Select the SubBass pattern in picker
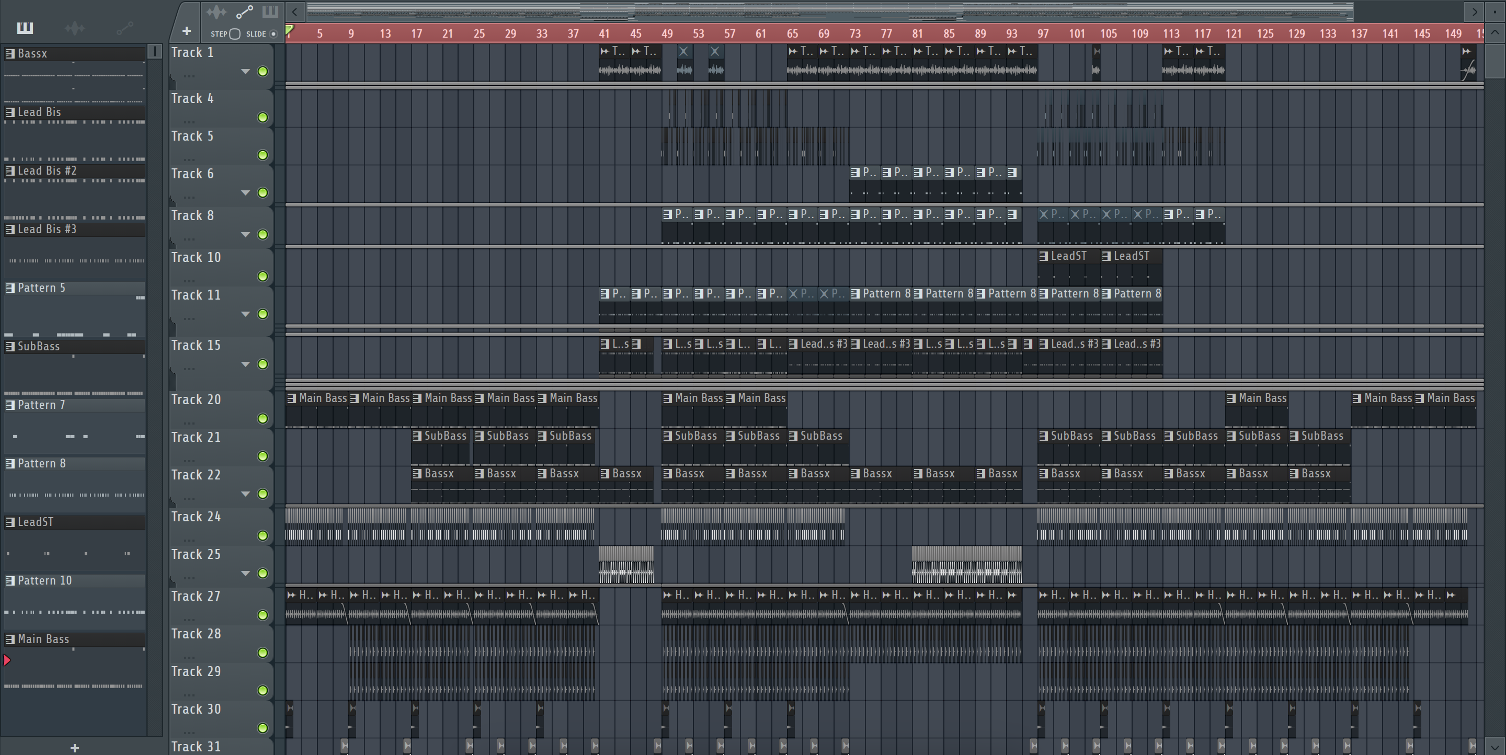 [x=39, y=346]
